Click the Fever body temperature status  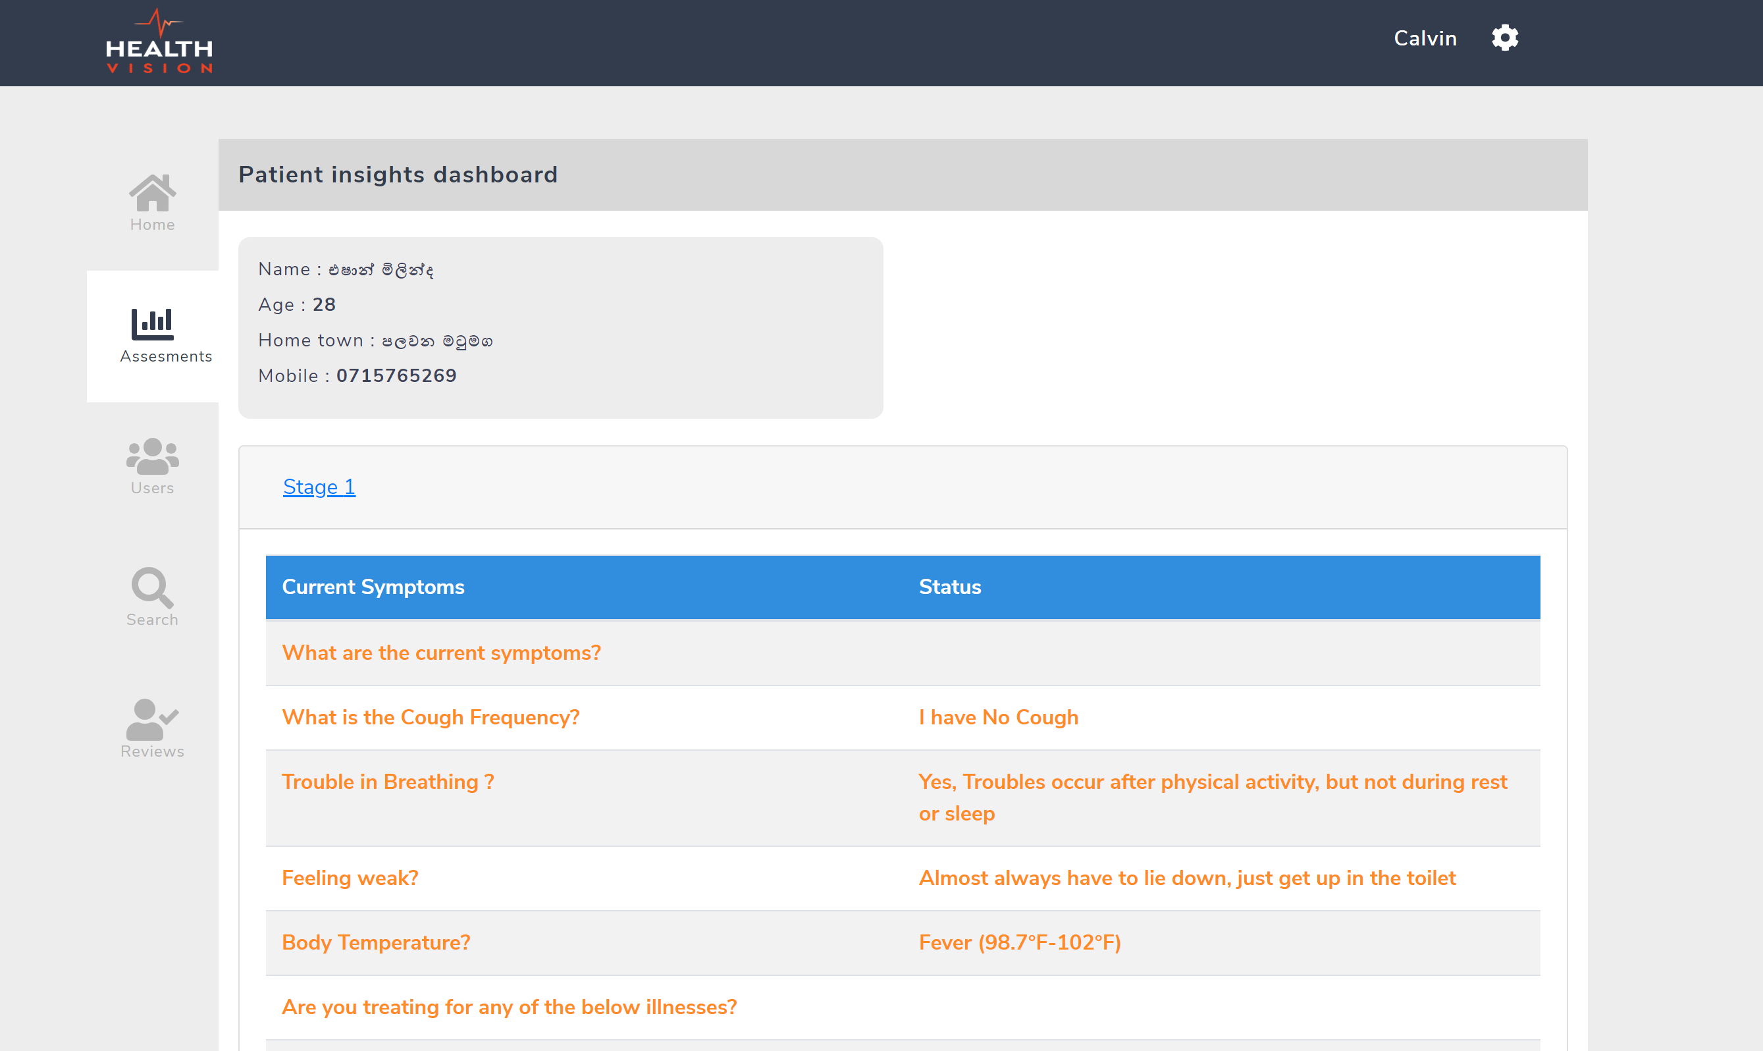pos(1020,942)
